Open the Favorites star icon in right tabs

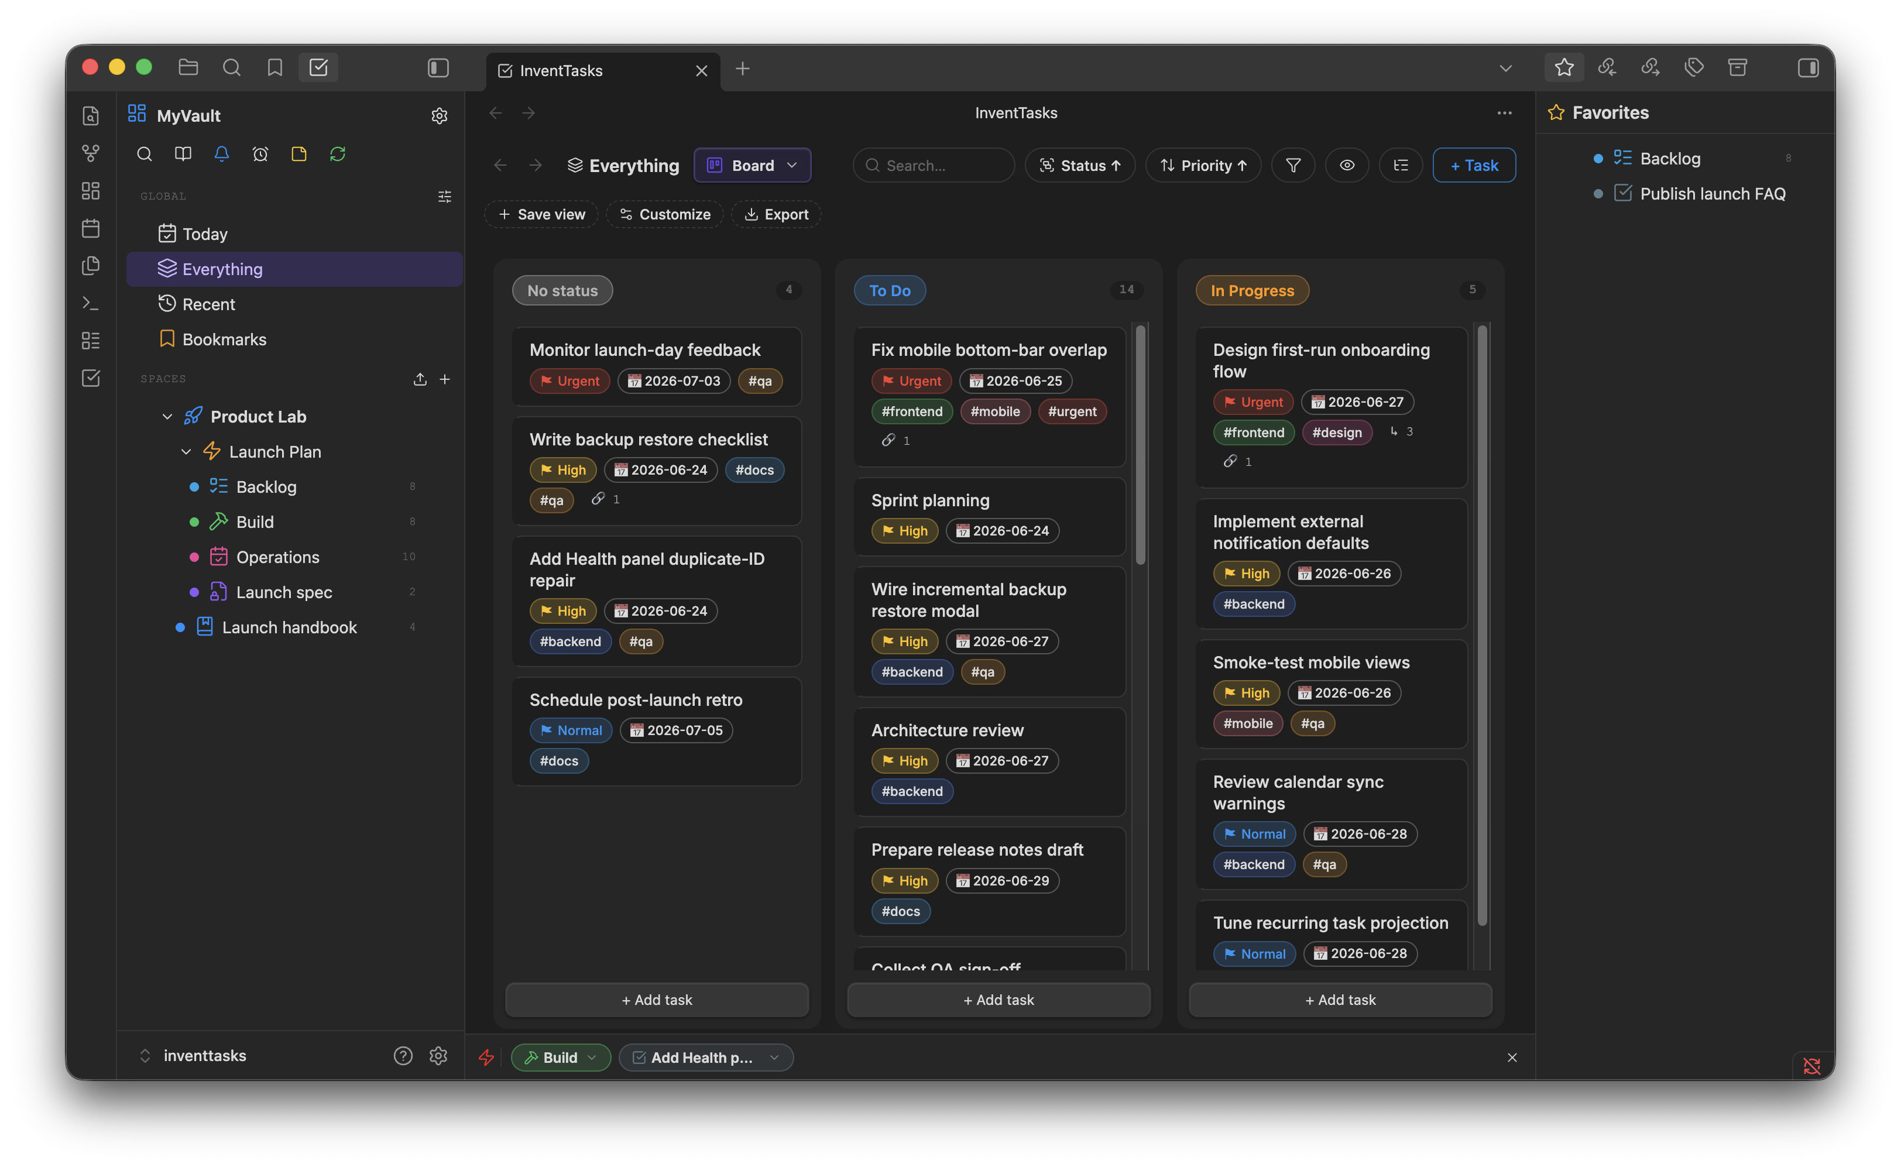pyautogui.click(x=1564, y=68)
